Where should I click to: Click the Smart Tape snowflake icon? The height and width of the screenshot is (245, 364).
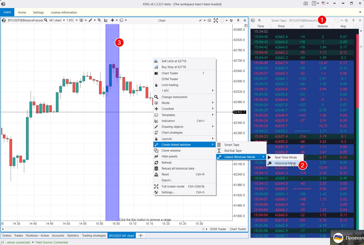click(259, 20)
